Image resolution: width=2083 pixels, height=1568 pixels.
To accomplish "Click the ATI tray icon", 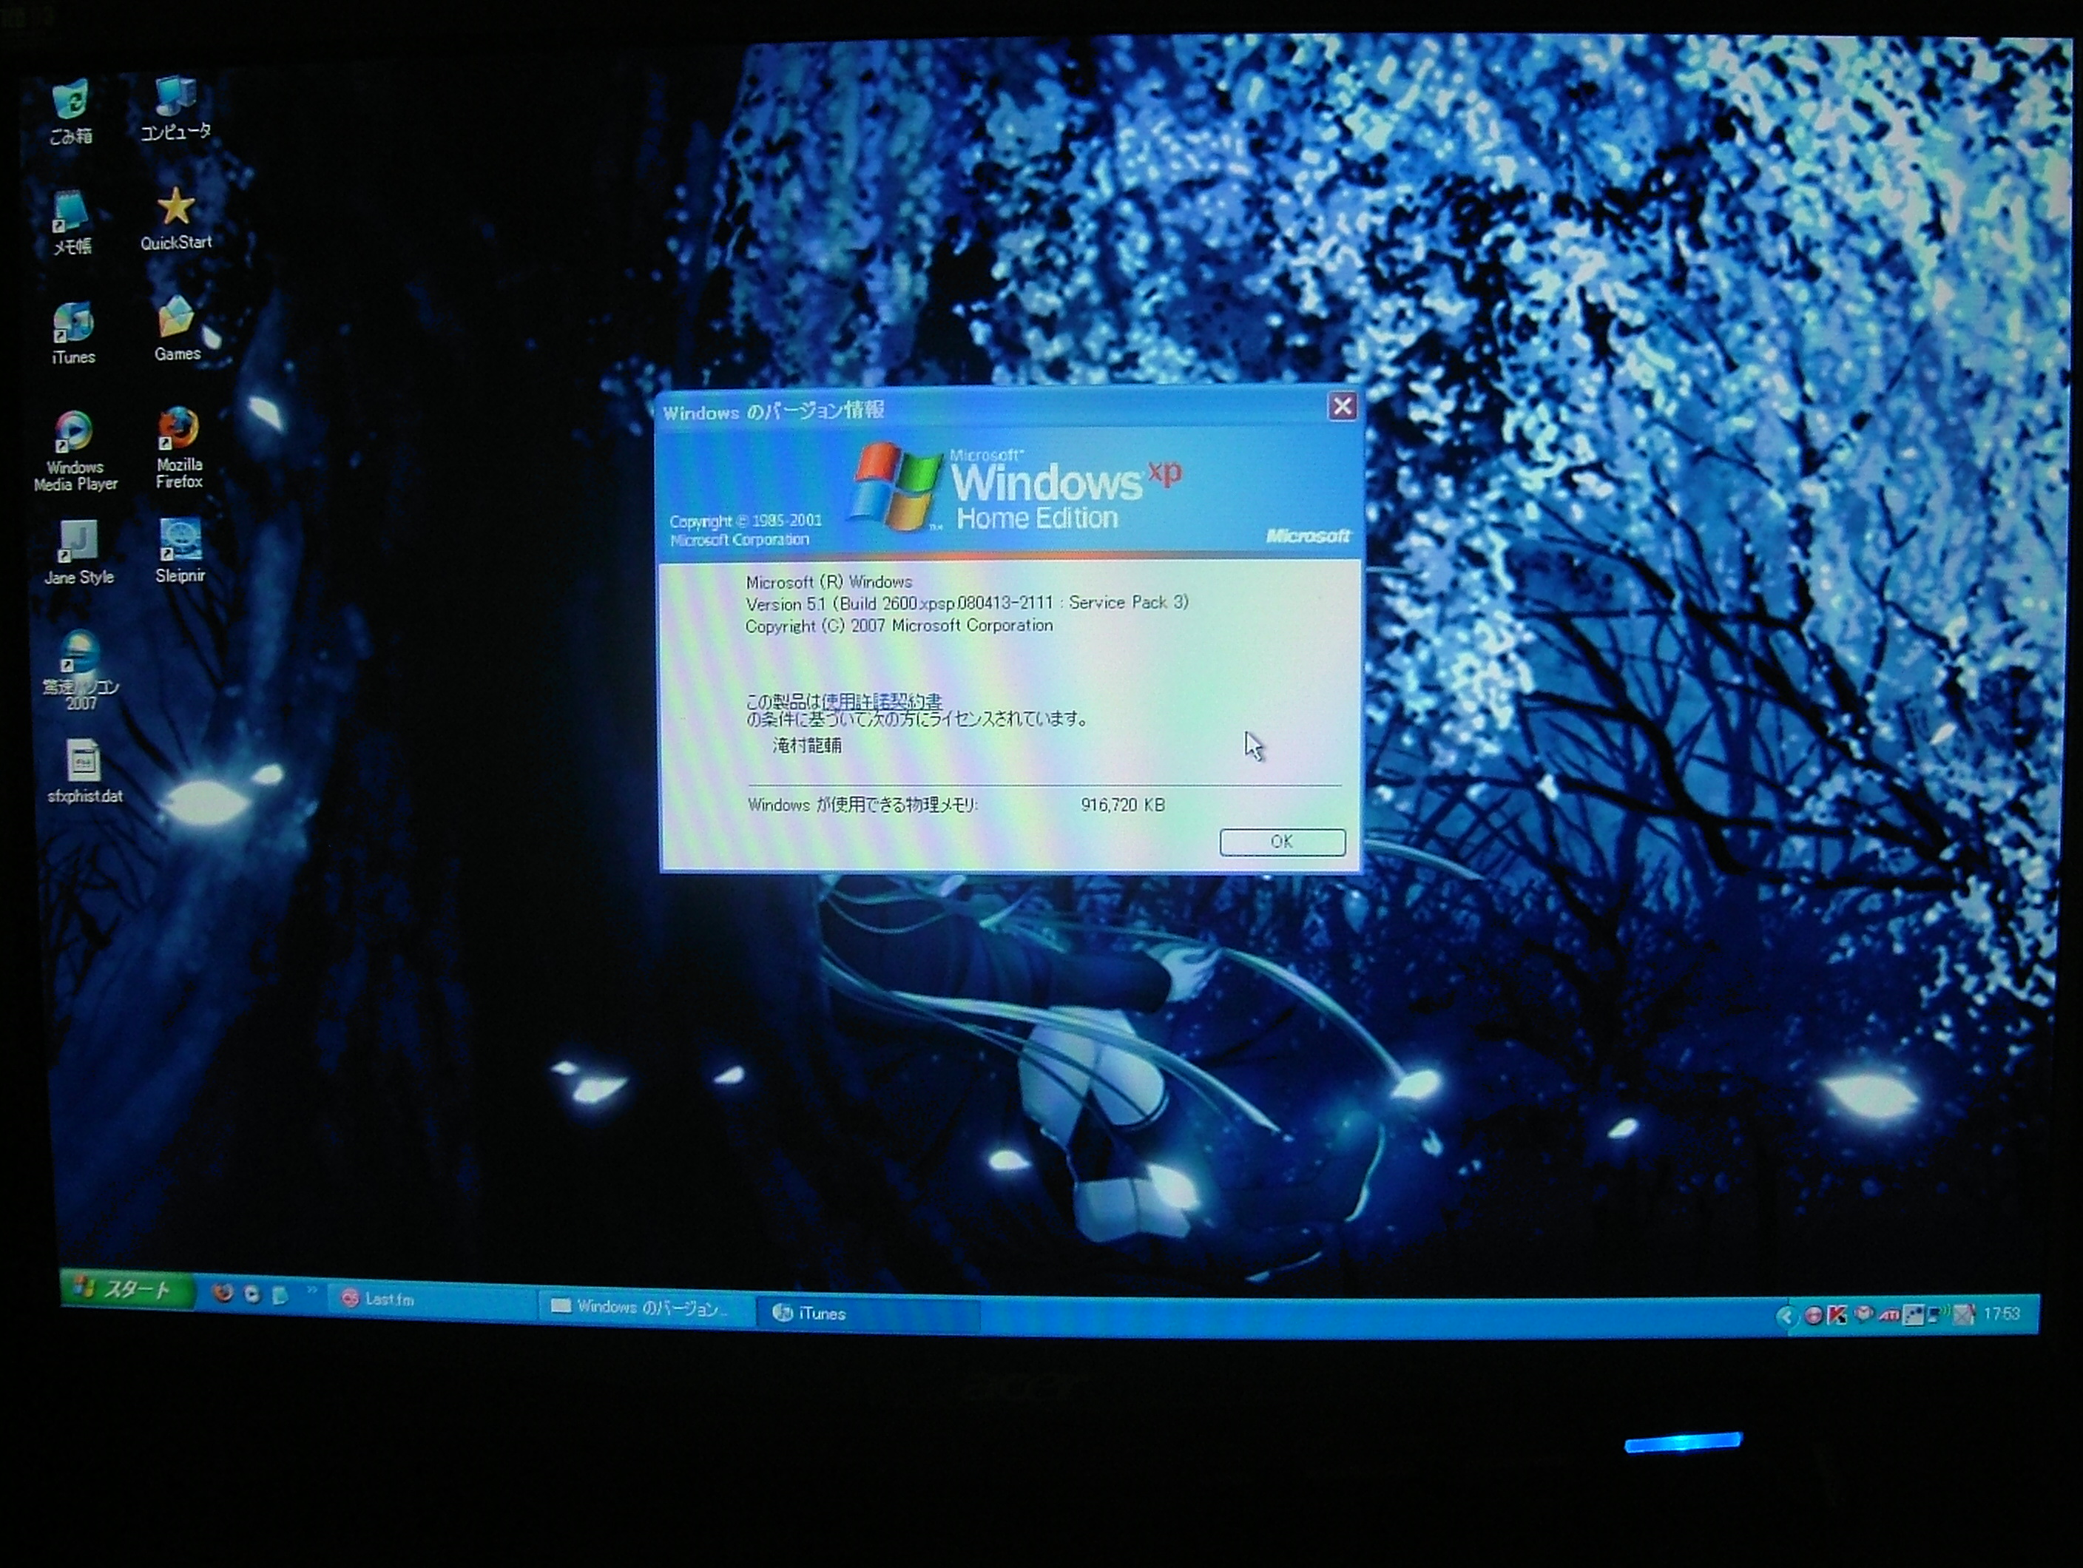I will pos(1888,1316).
